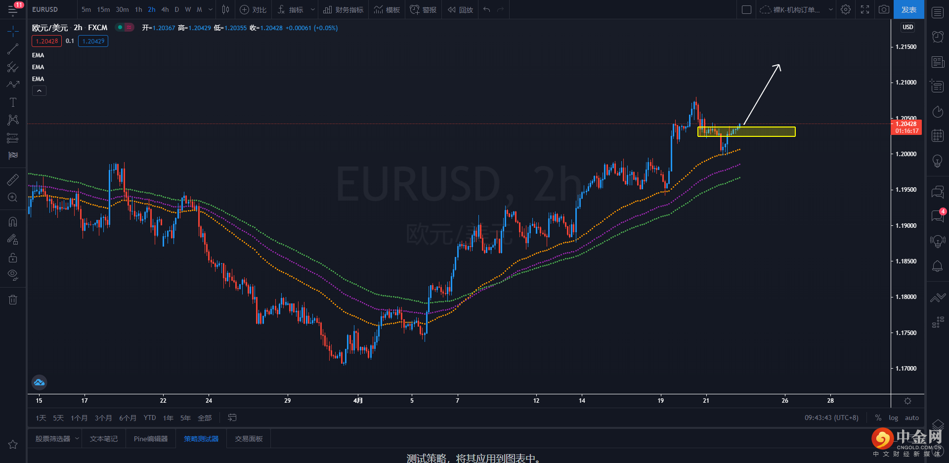Image resolution: width=949 pixels, height=463 pixels.
Task: Click the 发表 publish button
Action: 908,9
